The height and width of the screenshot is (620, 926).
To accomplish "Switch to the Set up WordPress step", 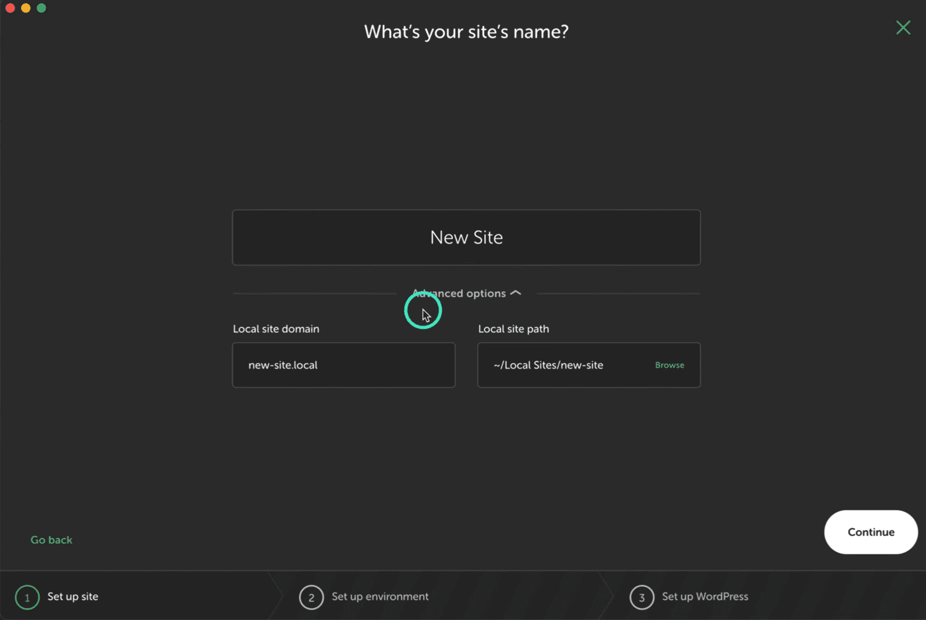I will [x=705, y=596].
